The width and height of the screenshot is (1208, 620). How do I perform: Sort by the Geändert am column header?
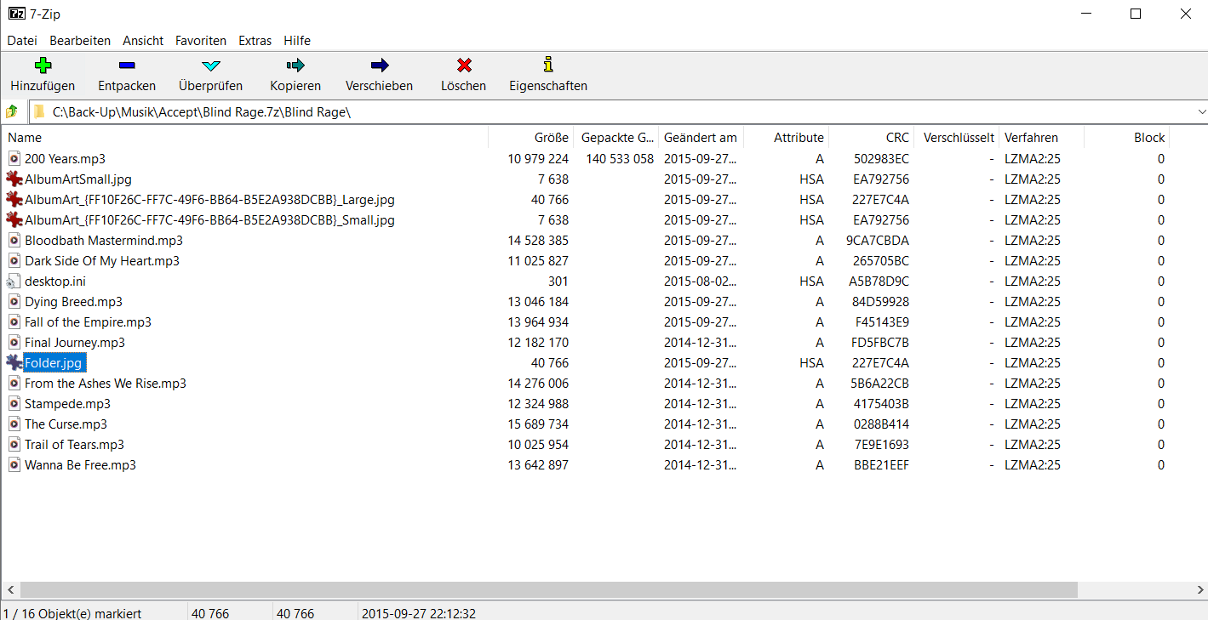click(701, 138)
